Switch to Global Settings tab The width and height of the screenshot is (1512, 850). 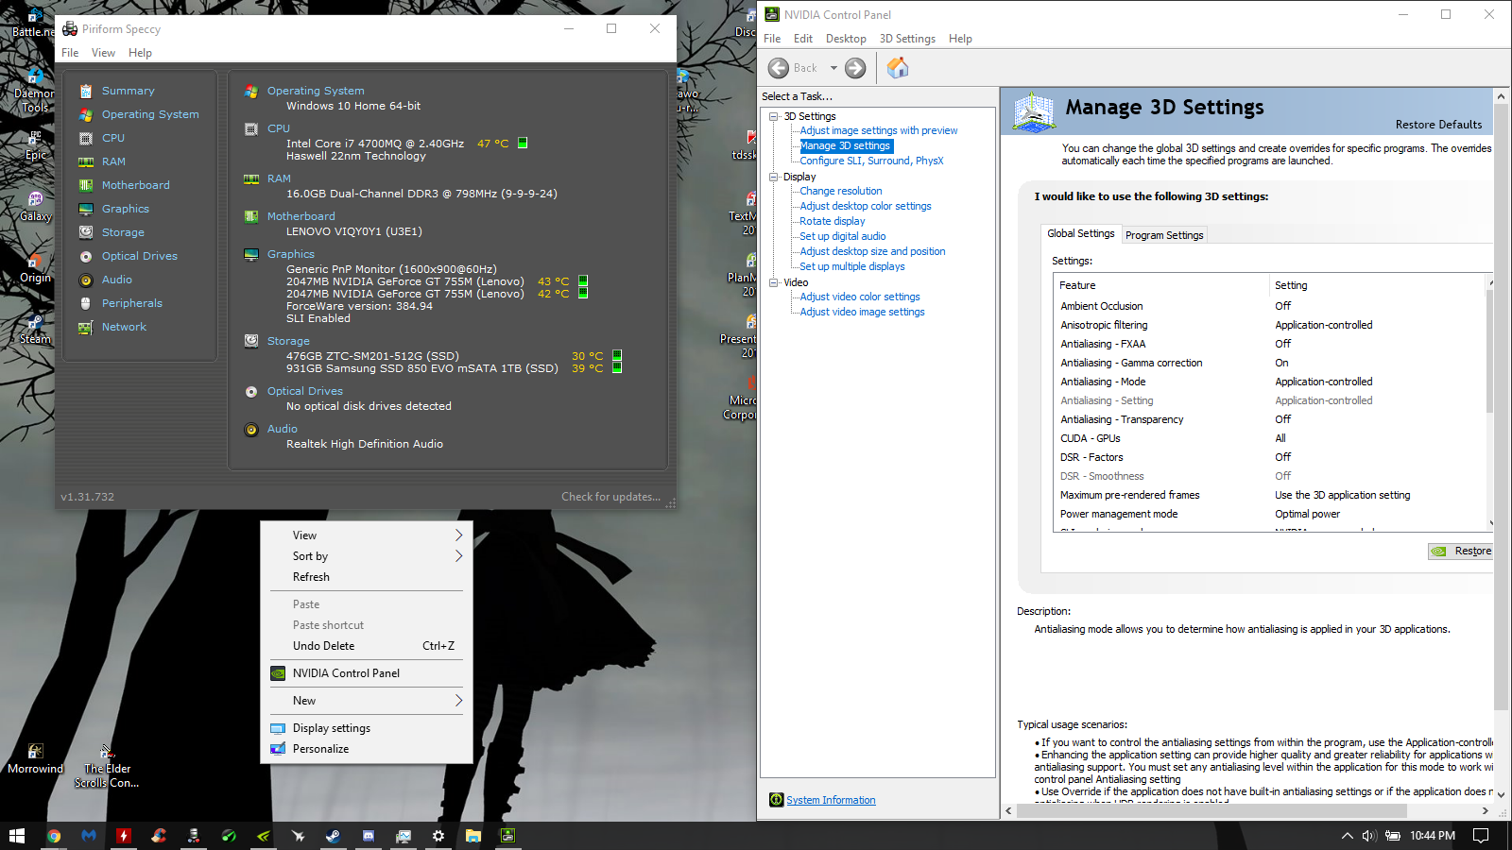click(x=1080, y=233)
